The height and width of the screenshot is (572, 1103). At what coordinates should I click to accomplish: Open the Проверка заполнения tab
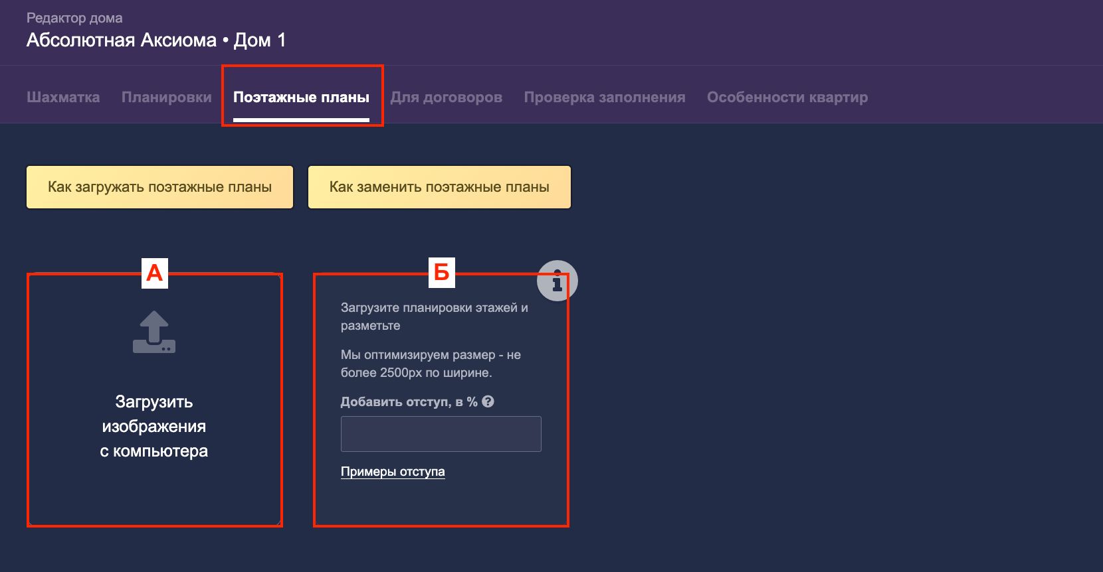click(605, 97)
